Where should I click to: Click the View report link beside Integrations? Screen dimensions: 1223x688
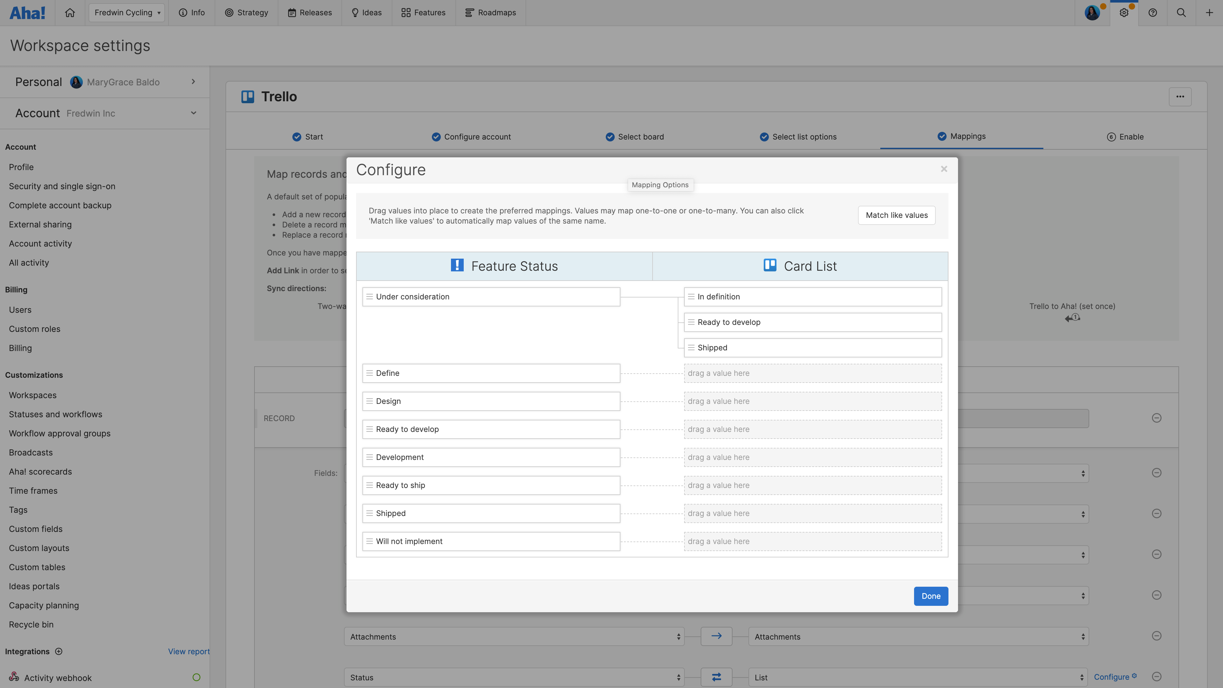tap(189, 651)
